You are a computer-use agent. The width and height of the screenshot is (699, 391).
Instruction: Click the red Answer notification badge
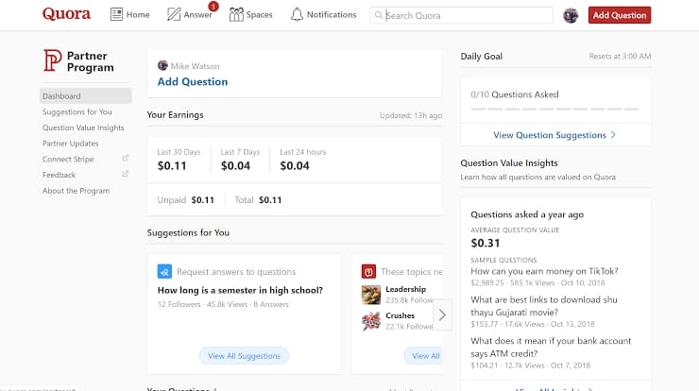coord(213,7)
